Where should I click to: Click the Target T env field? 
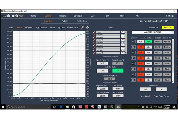point(102,63)
